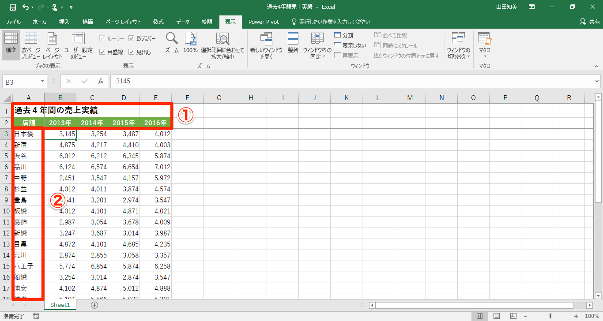Viewport: 603px width, 321px height.
Task: Click the formula bar input showing 3145
Action: pyautogui.click(x=351, y=81)
